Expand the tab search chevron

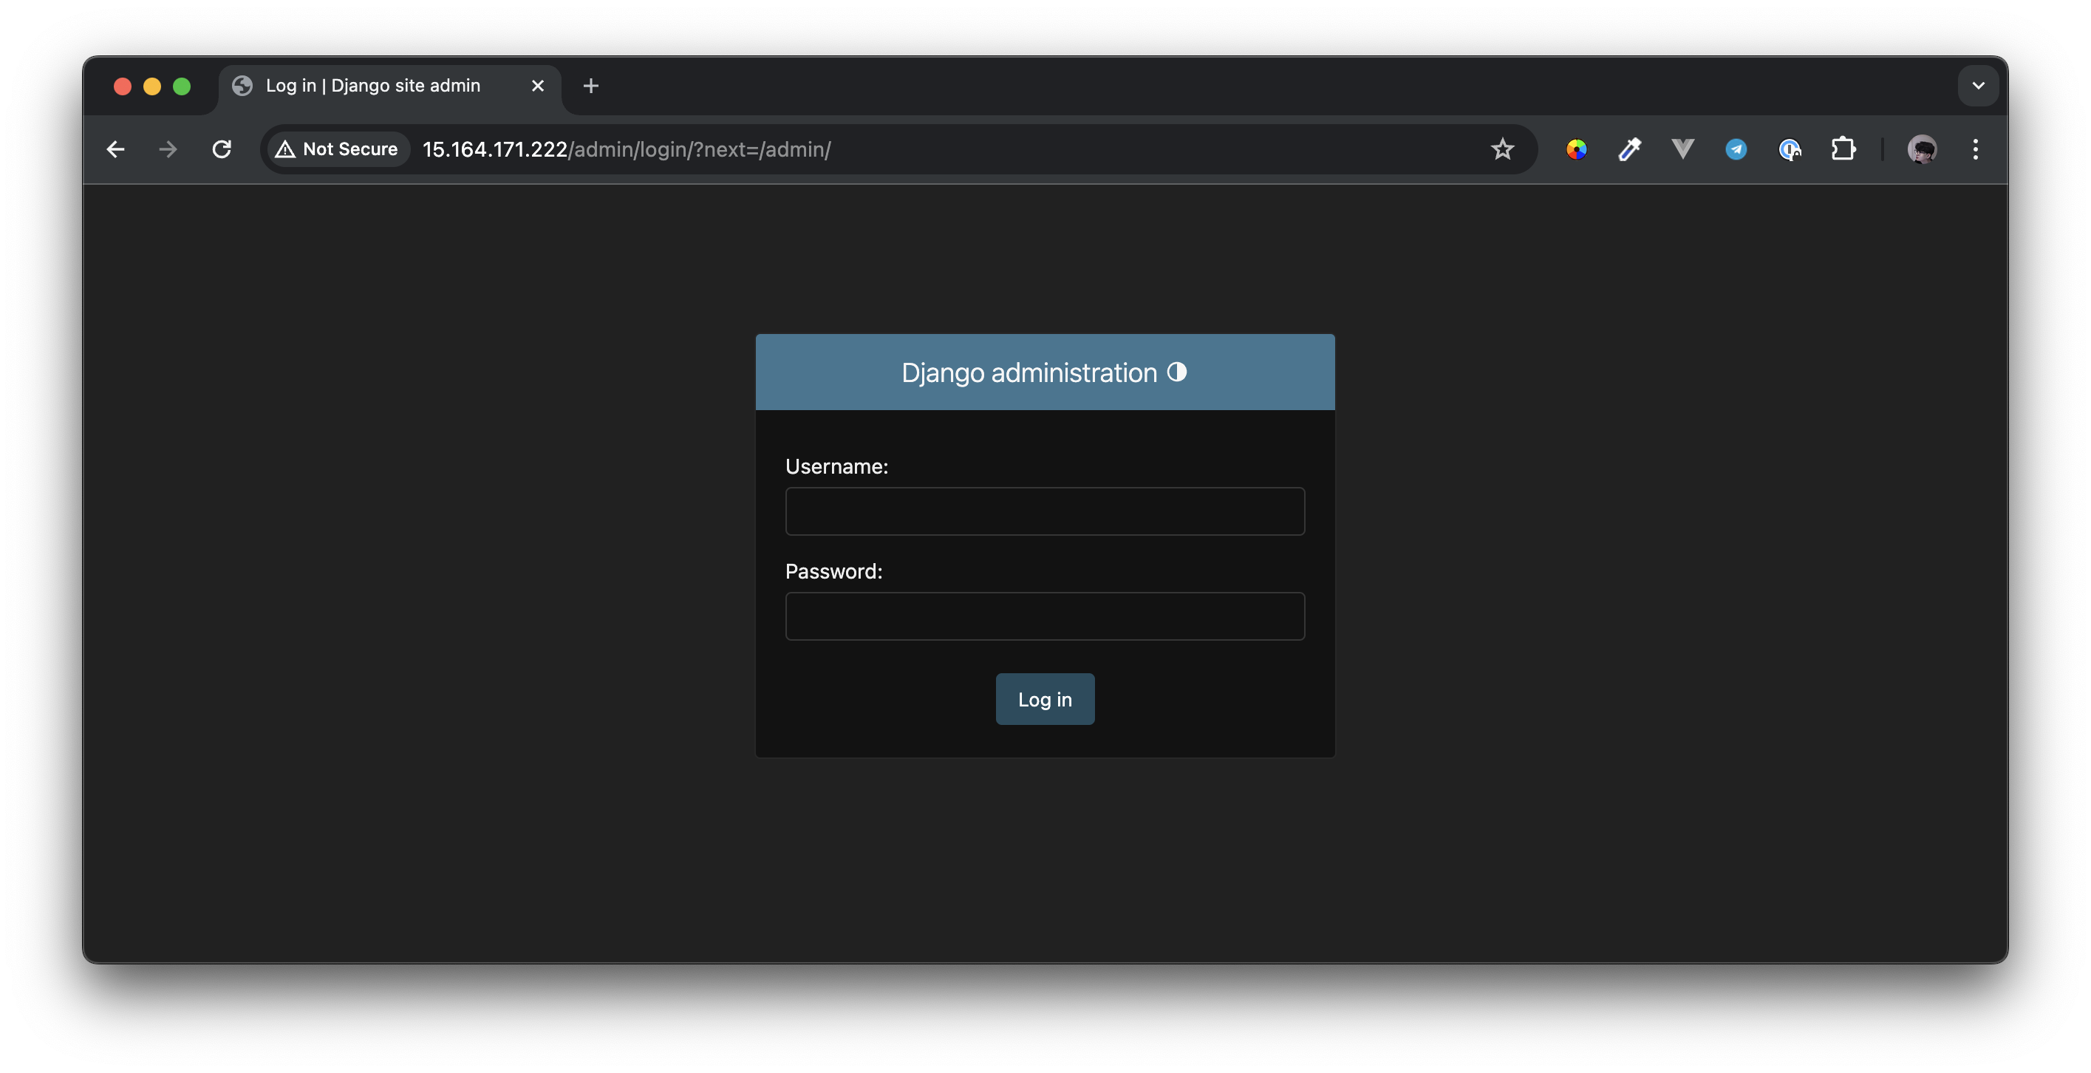[x=1977, y=86]
